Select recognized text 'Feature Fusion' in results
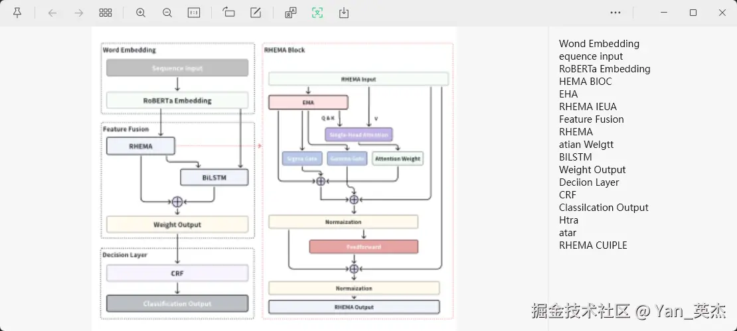Screen dimensions: 737x331 [x=592, y=119]
